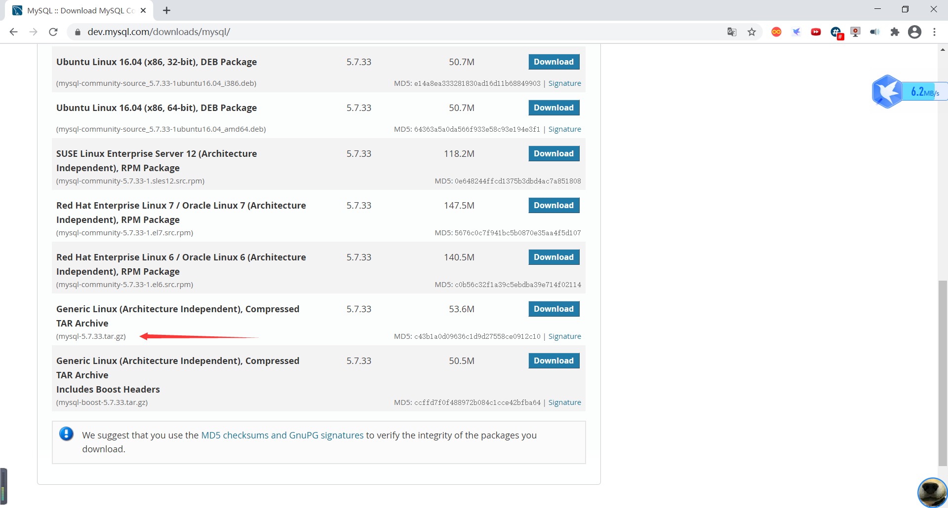948x508 pixels.
Task: Bookmark this page with the star icon
Action: tap(751, 32)
